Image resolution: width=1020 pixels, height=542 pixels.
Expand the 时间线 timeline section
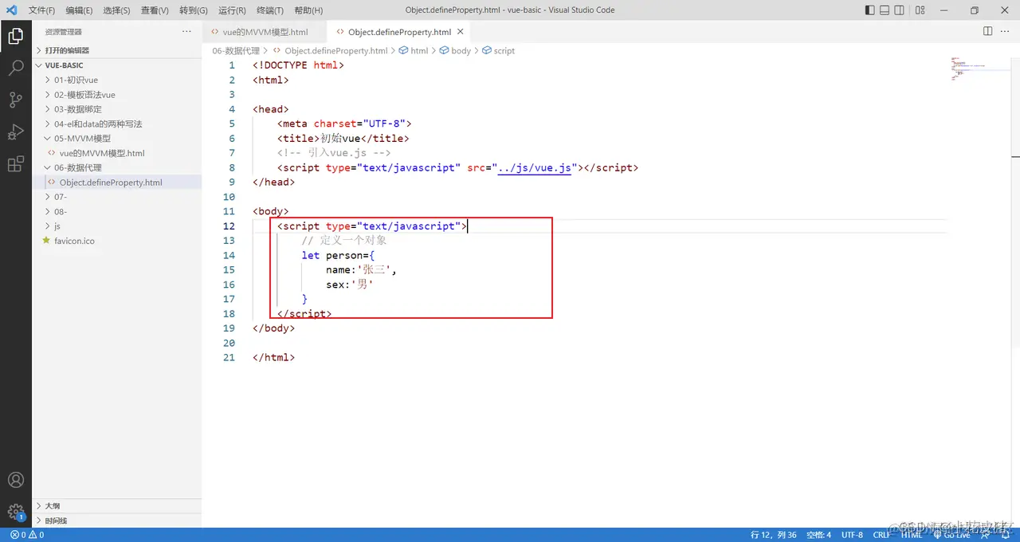[116, 520]
